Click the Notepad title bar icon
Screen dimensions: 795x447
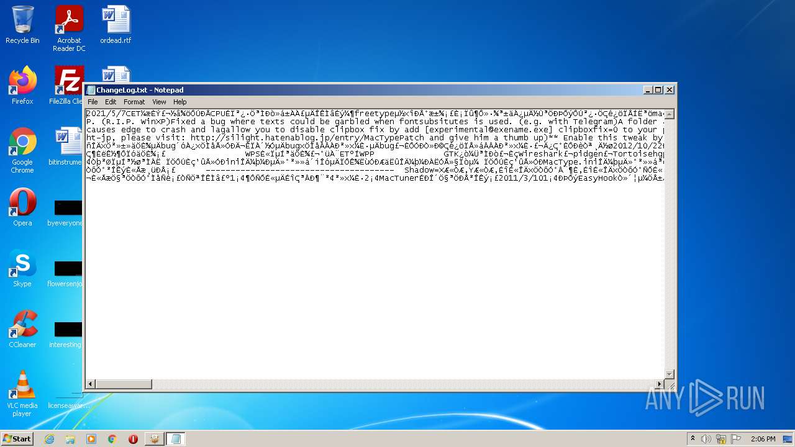pyautogui.click(x=91, y=90)
